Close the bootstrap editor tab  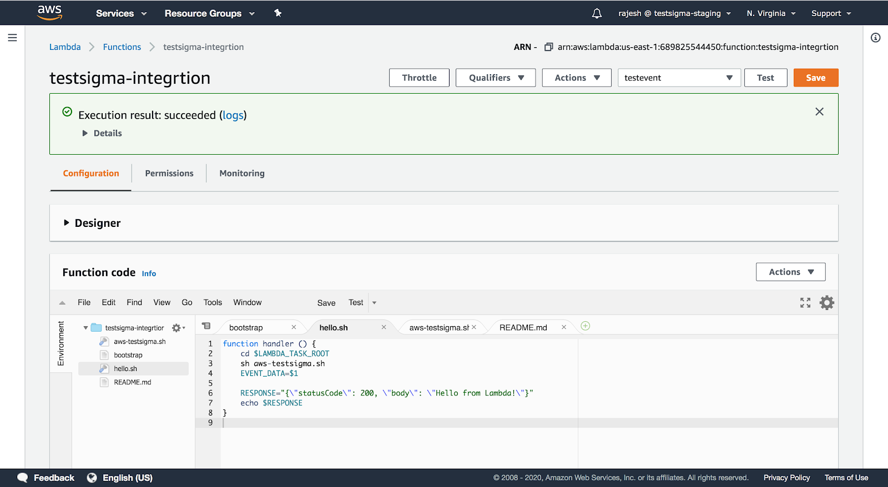(294, 327)
